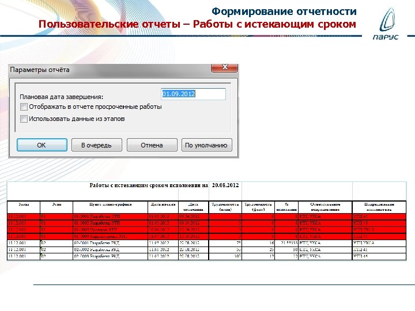Select the '02-0003 Разработка РКД' table cell

pos(110,256)
